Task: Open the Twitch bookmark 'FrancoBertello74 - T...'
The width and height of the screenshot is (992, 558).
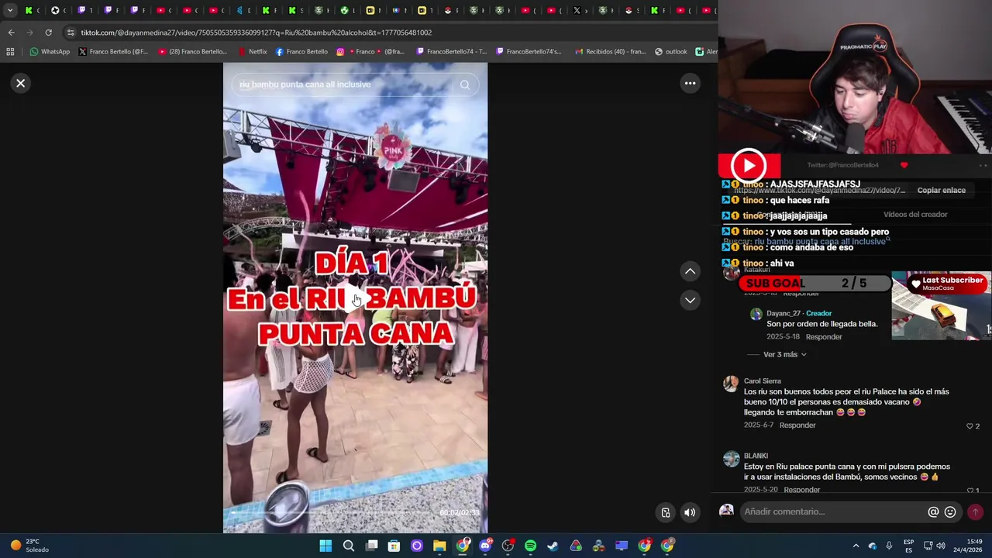Action: [x=451, y=52]
